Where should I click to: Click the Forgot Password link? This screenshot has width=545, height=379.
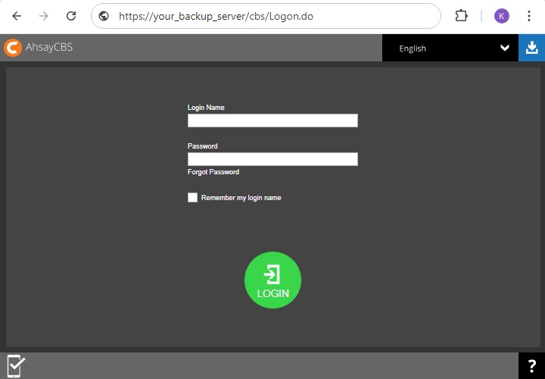[x=213, y=172]
